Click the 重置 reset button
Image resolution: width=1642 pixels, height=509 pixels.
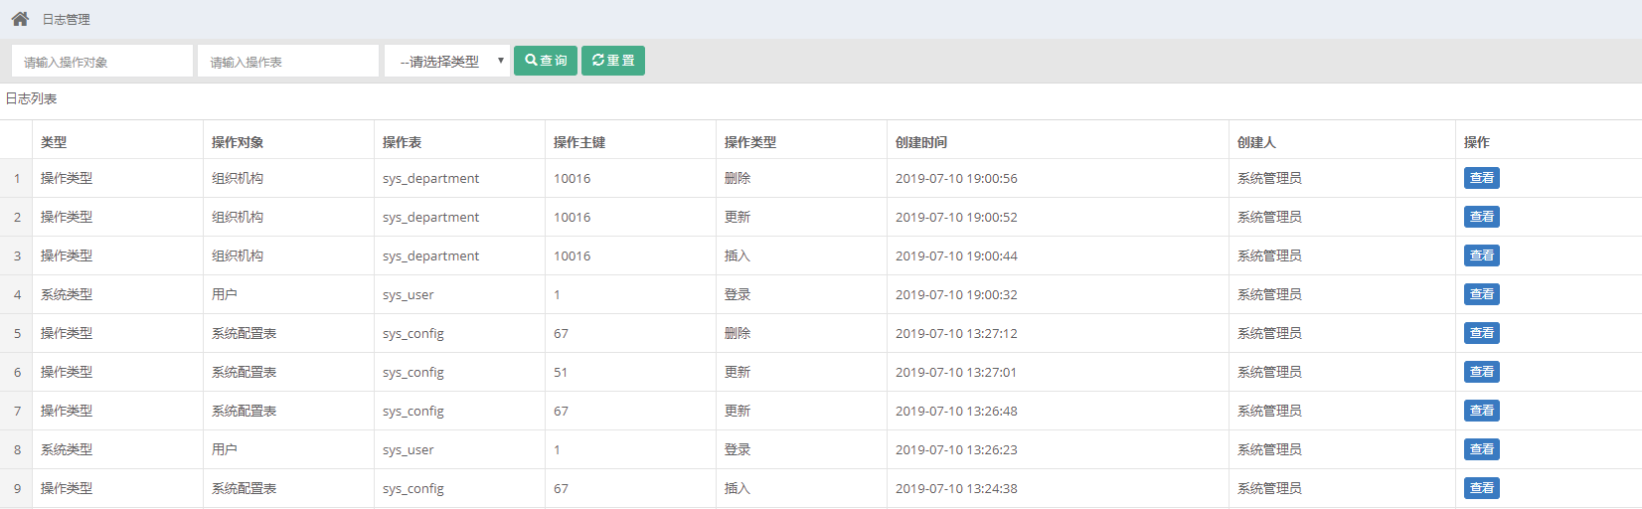tap(613, 61)
